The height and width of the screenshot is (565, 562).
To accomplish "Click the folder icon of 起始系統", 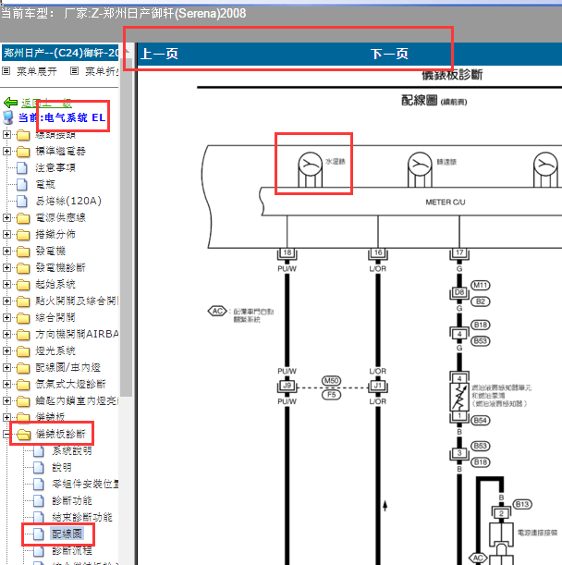I will point(23,285).
